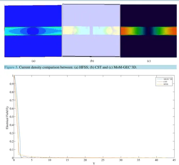Image resolution: width=179 pixels, height=165 pixels.
Task: Click the red right end of strip in image (c)
Action: pyautogui.click(x=173, y=31)
